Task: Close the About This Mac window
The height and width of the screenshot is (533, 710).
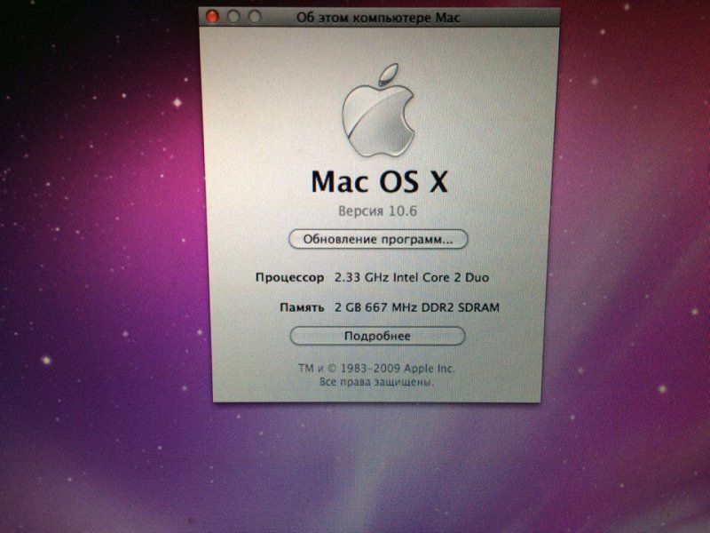Action: pos(212,17)
